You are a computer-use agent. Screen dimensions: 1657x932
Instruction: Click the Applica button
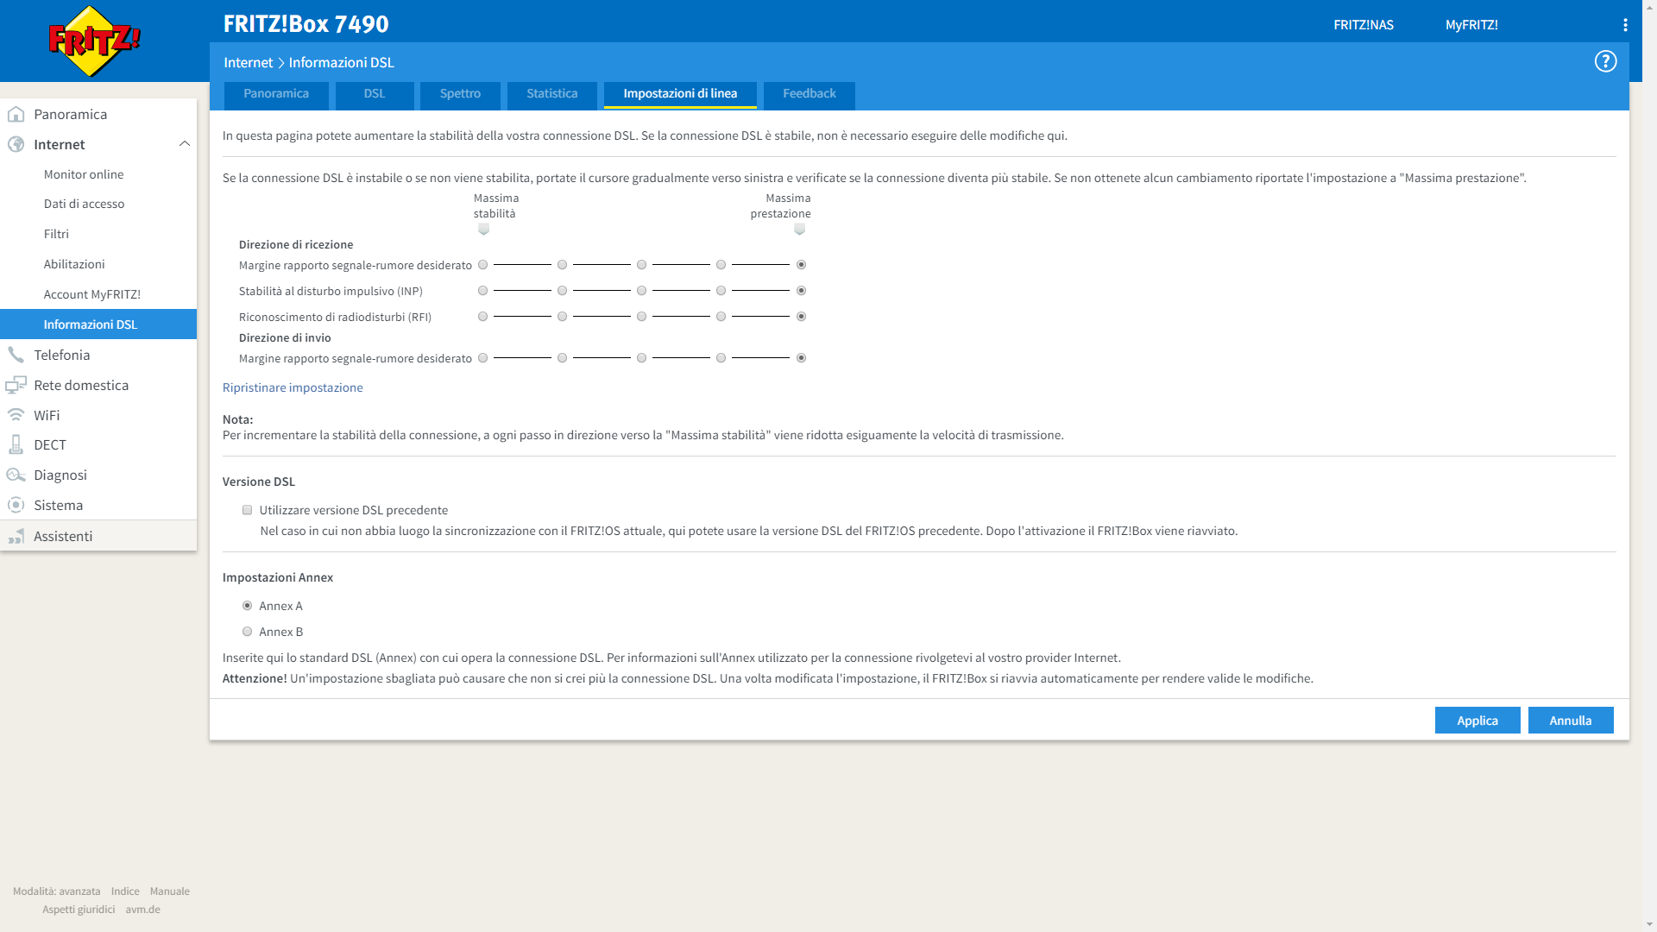tap(1477, 721)
